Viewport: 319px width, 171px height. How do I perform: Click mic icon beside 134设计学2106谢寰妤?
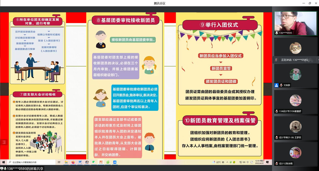pyautogui.click(x=276, y=111)
